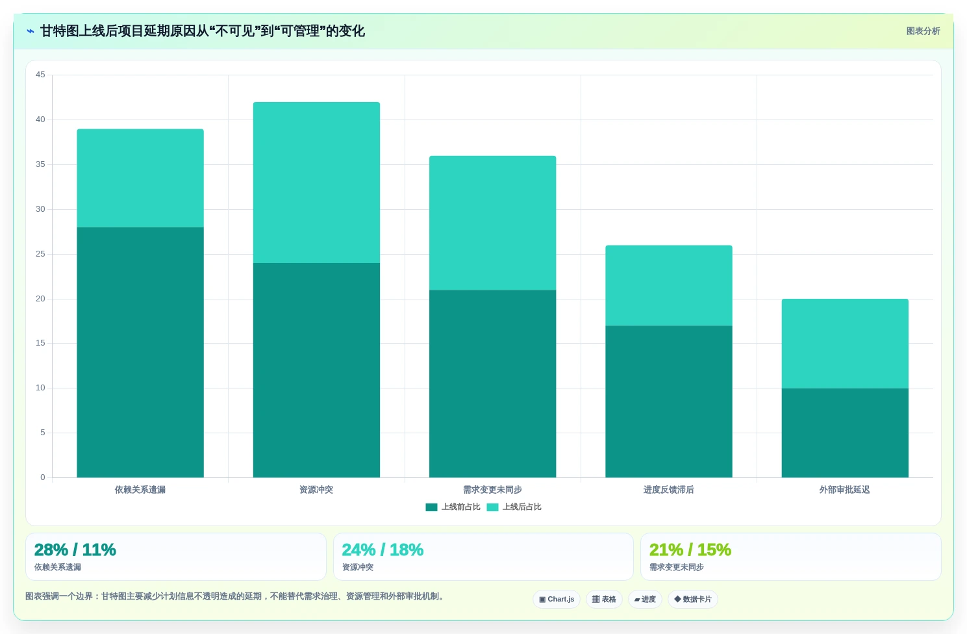The image size is (967, 634).
Task: Click the light 上线后 bar segment for 外部审批延迟
Action: [845, 344]
